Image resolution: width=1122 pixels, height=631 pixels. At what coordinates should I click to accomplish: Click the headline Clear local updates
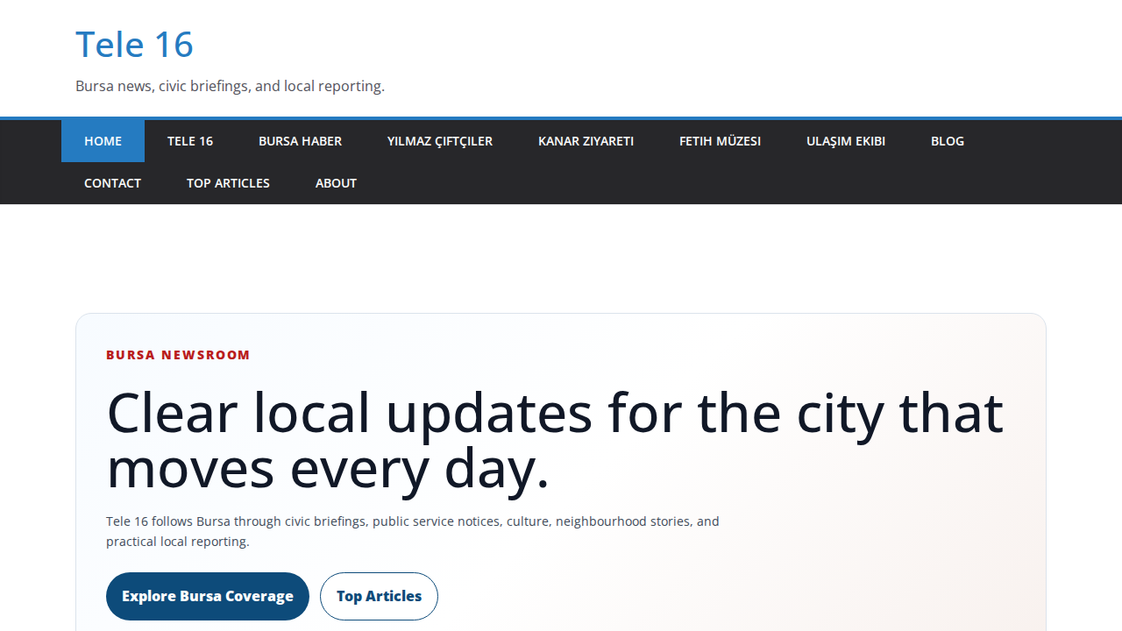(x=555, y=440)
